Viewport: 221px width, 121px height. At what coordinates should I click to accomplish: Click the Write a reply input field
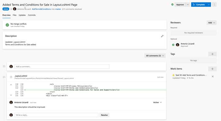click(x=56, y=115)
